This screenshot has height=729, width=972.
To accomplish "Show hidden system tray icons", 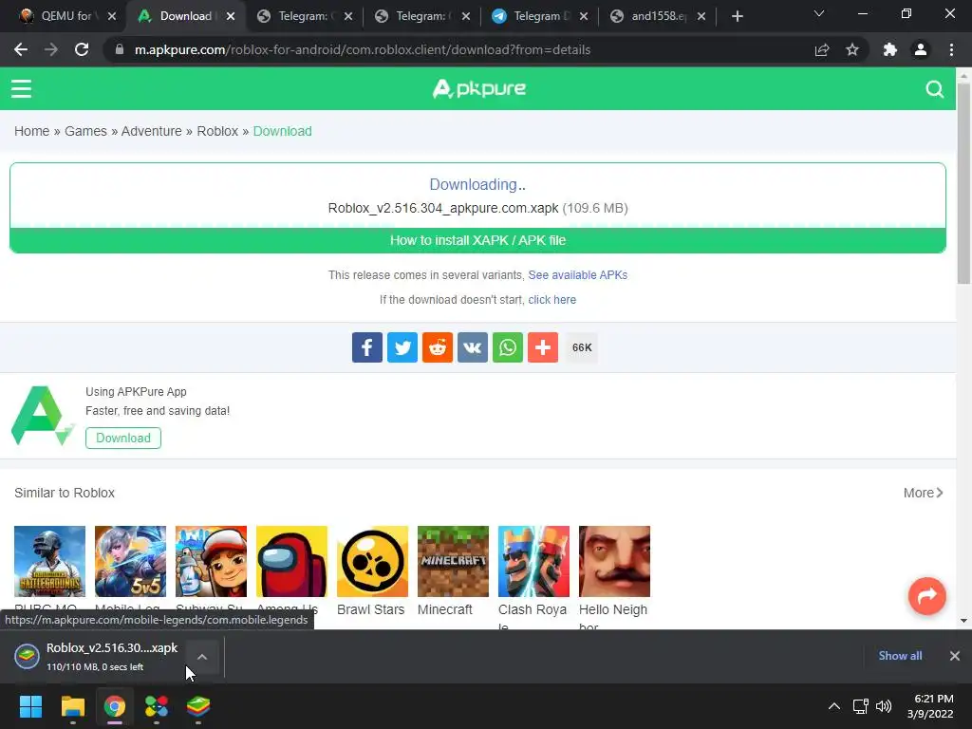I will [x=834, y=706].
